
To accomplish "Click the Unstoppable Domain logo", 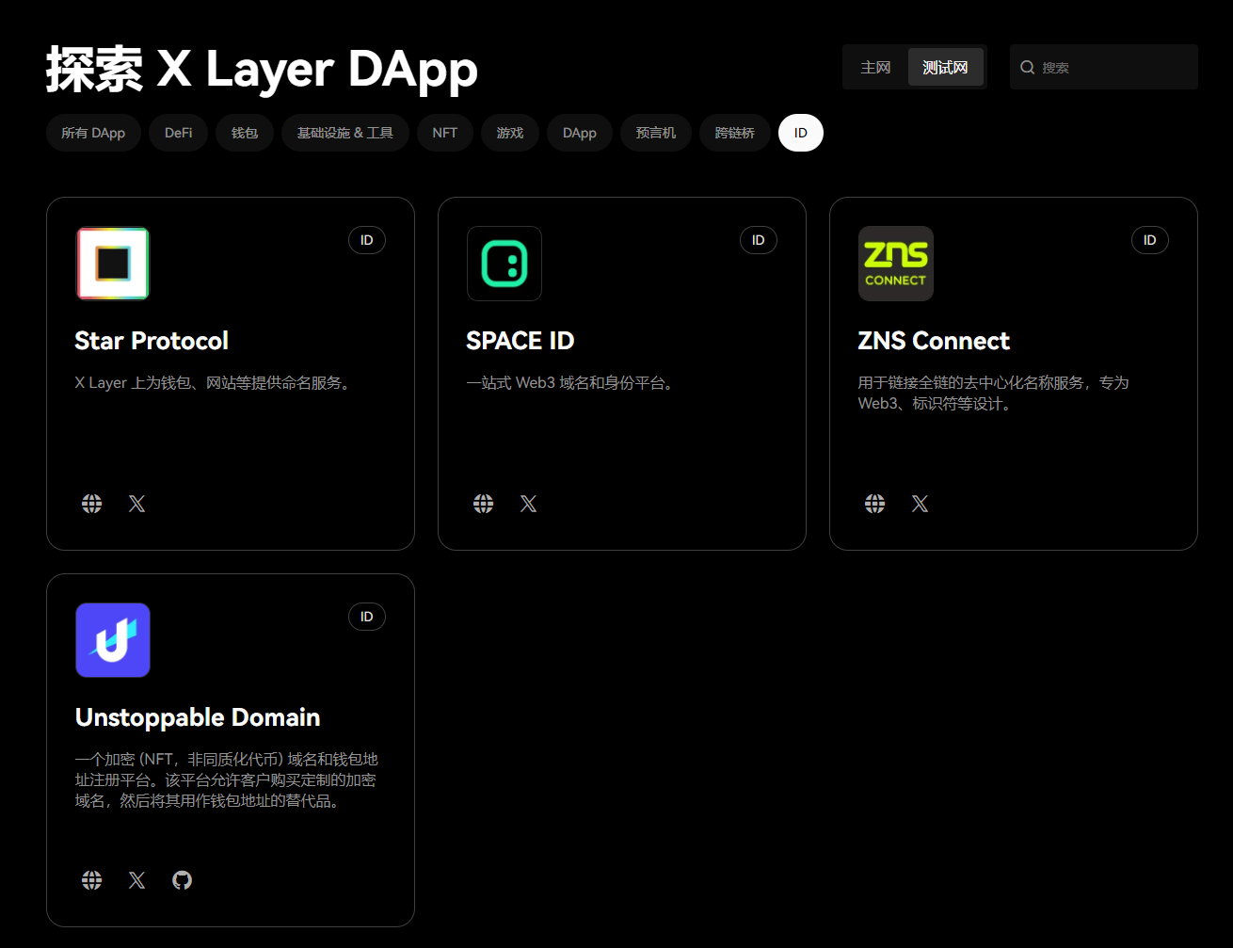I will click(x=113, y=640).
